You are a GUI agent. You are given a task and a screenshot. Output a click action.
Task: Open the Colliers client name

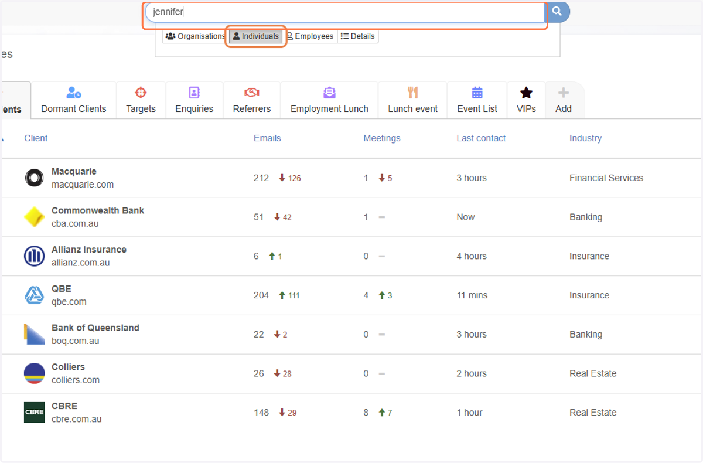68,367
